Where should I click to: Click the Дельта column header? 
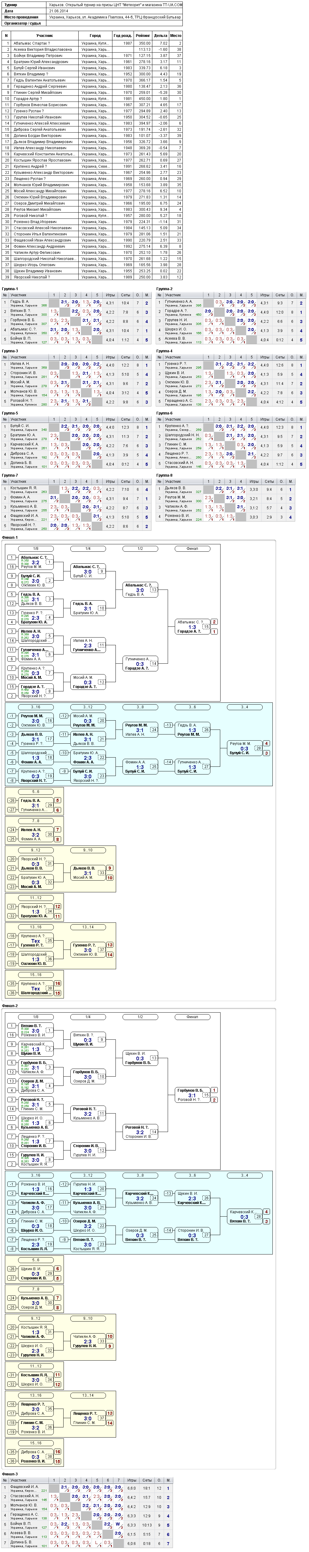tap(161, 36)
